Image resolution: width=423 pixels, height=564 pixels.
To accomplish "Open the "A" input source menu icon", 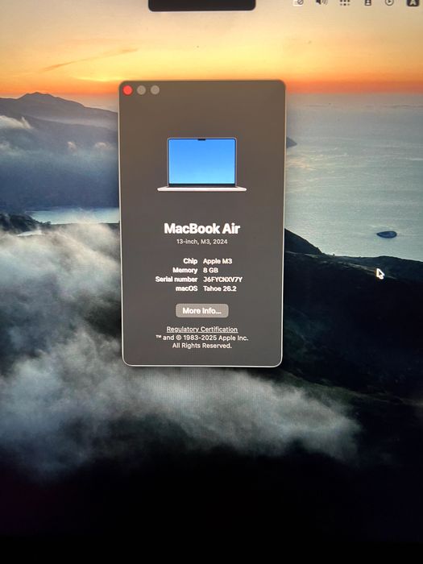I will [x=413, y=2].
